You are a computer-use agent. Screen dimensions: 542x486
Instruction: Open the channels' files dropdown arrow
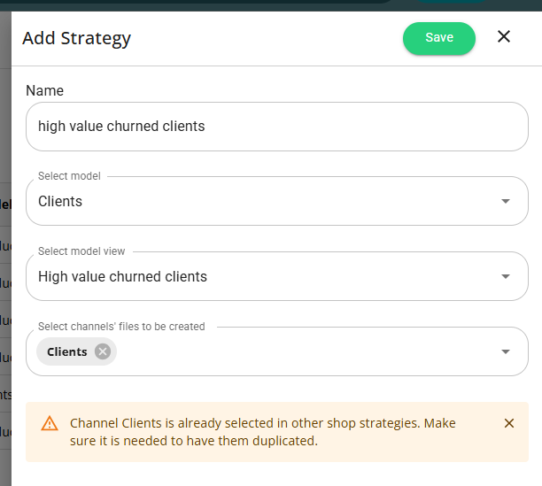pos(506,351)
